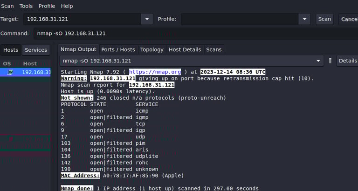The height and width of the screenshot is (191, 358).
Task: Click the OS icon of the listed host
Action: (10, 72)
